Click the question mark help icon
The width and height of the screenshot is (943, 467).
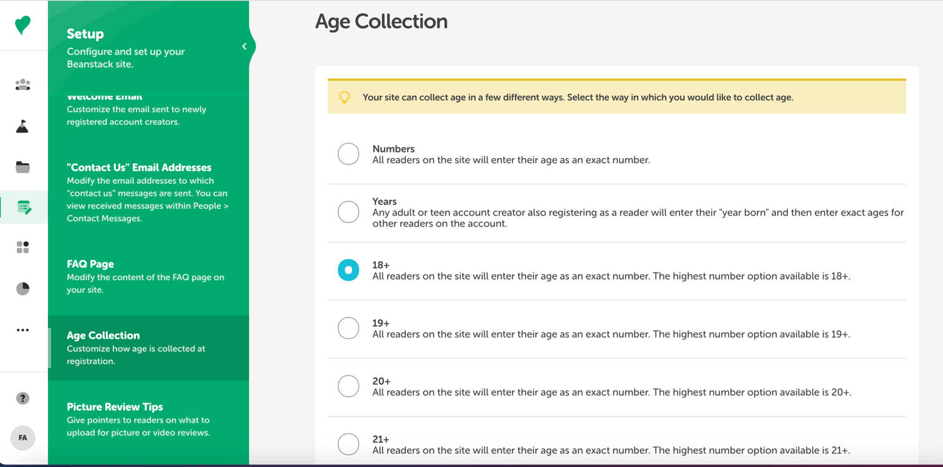(22, 399)
